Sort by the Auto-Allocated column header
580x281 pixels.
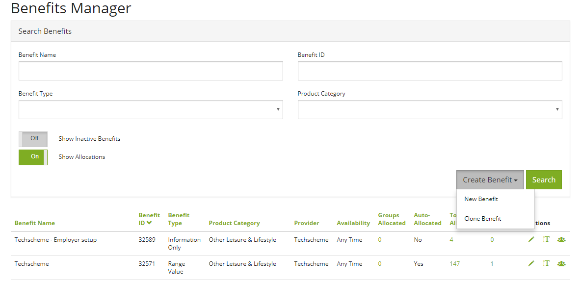click(x=427, y=219)
